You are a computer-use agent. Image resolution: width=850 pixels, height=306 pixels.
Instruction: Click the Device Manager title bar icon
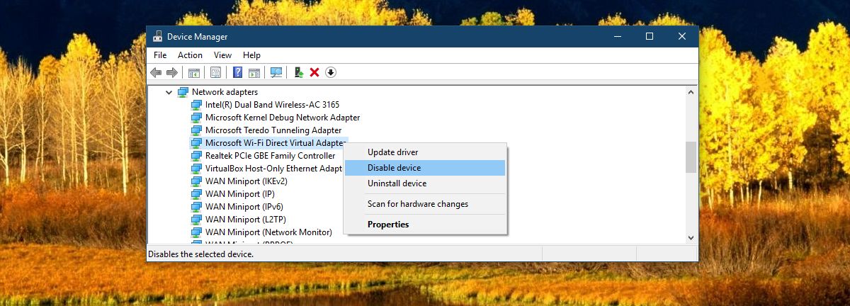(157, 37)
